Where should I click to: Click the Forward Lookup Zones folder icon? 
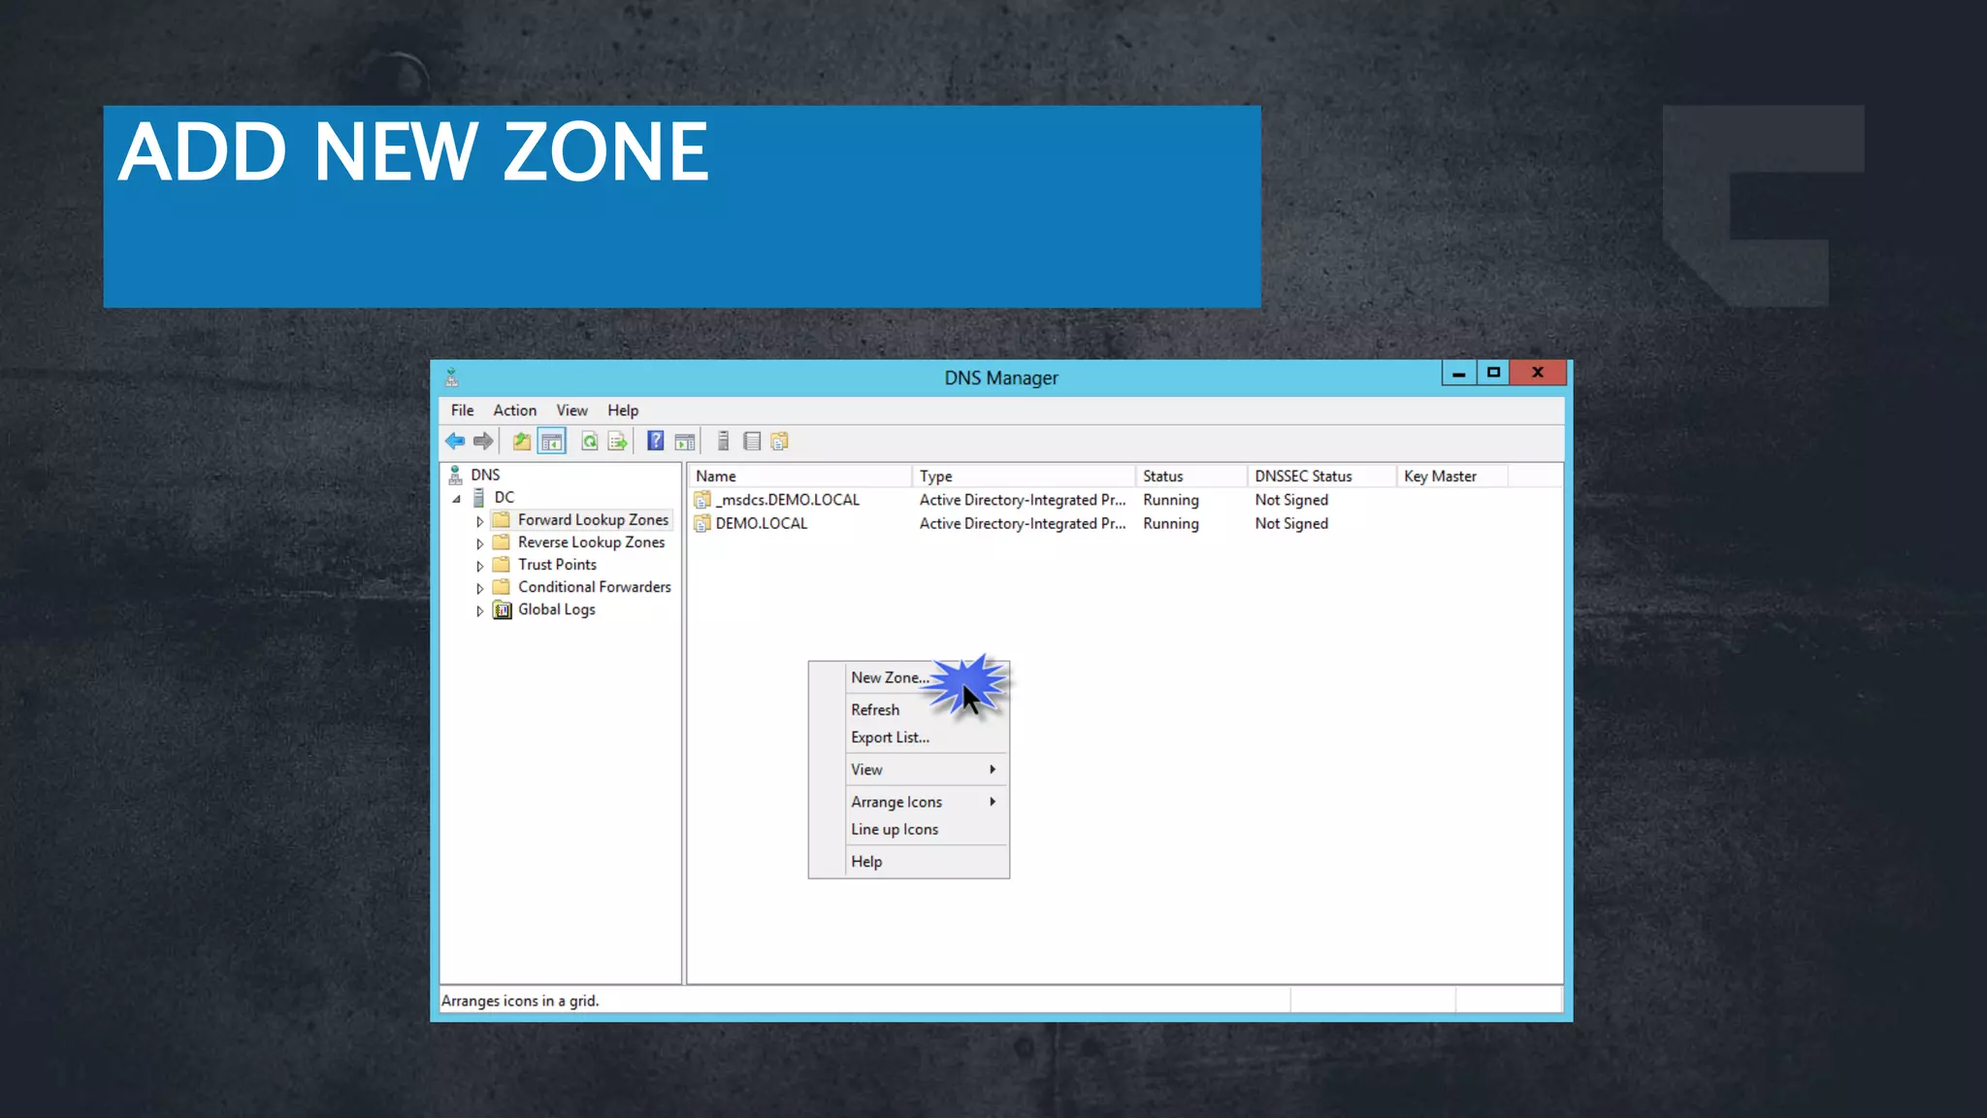pyautogui.click(x=502, y=519)
